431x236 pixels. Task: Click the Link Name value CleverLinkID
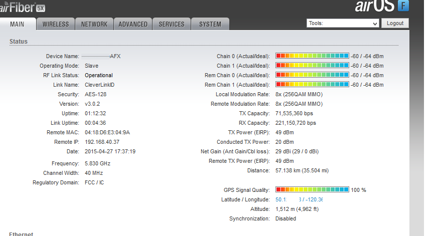(x=100, y=85)
